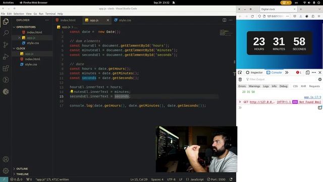The image size is (323, 182).
Task: Open Firefox downloads icon
Action: point(301,16)
